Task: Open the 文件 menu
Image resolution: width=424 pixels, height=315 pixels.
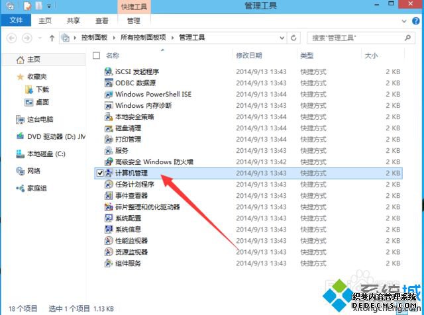Action: (16, 21)
